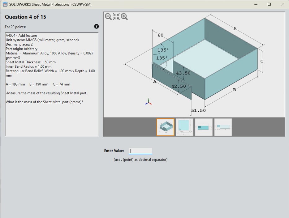Viewport: 289px width, 218px height.
Task: Click the 51.50 dimension in the drawing
Action: pos(199,110)
